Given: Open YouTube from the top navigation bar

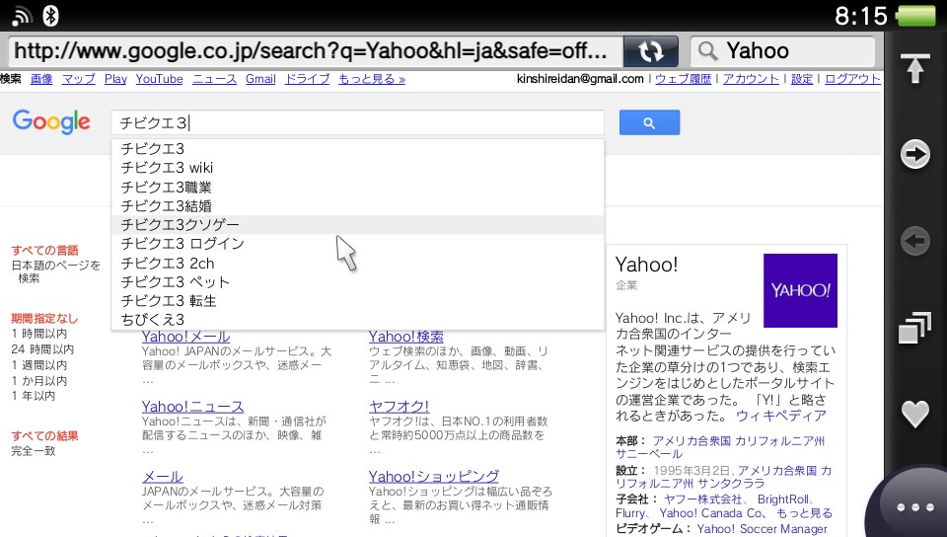Looking at the screenshot, I should pyautogui.click(x=159, y=79).
